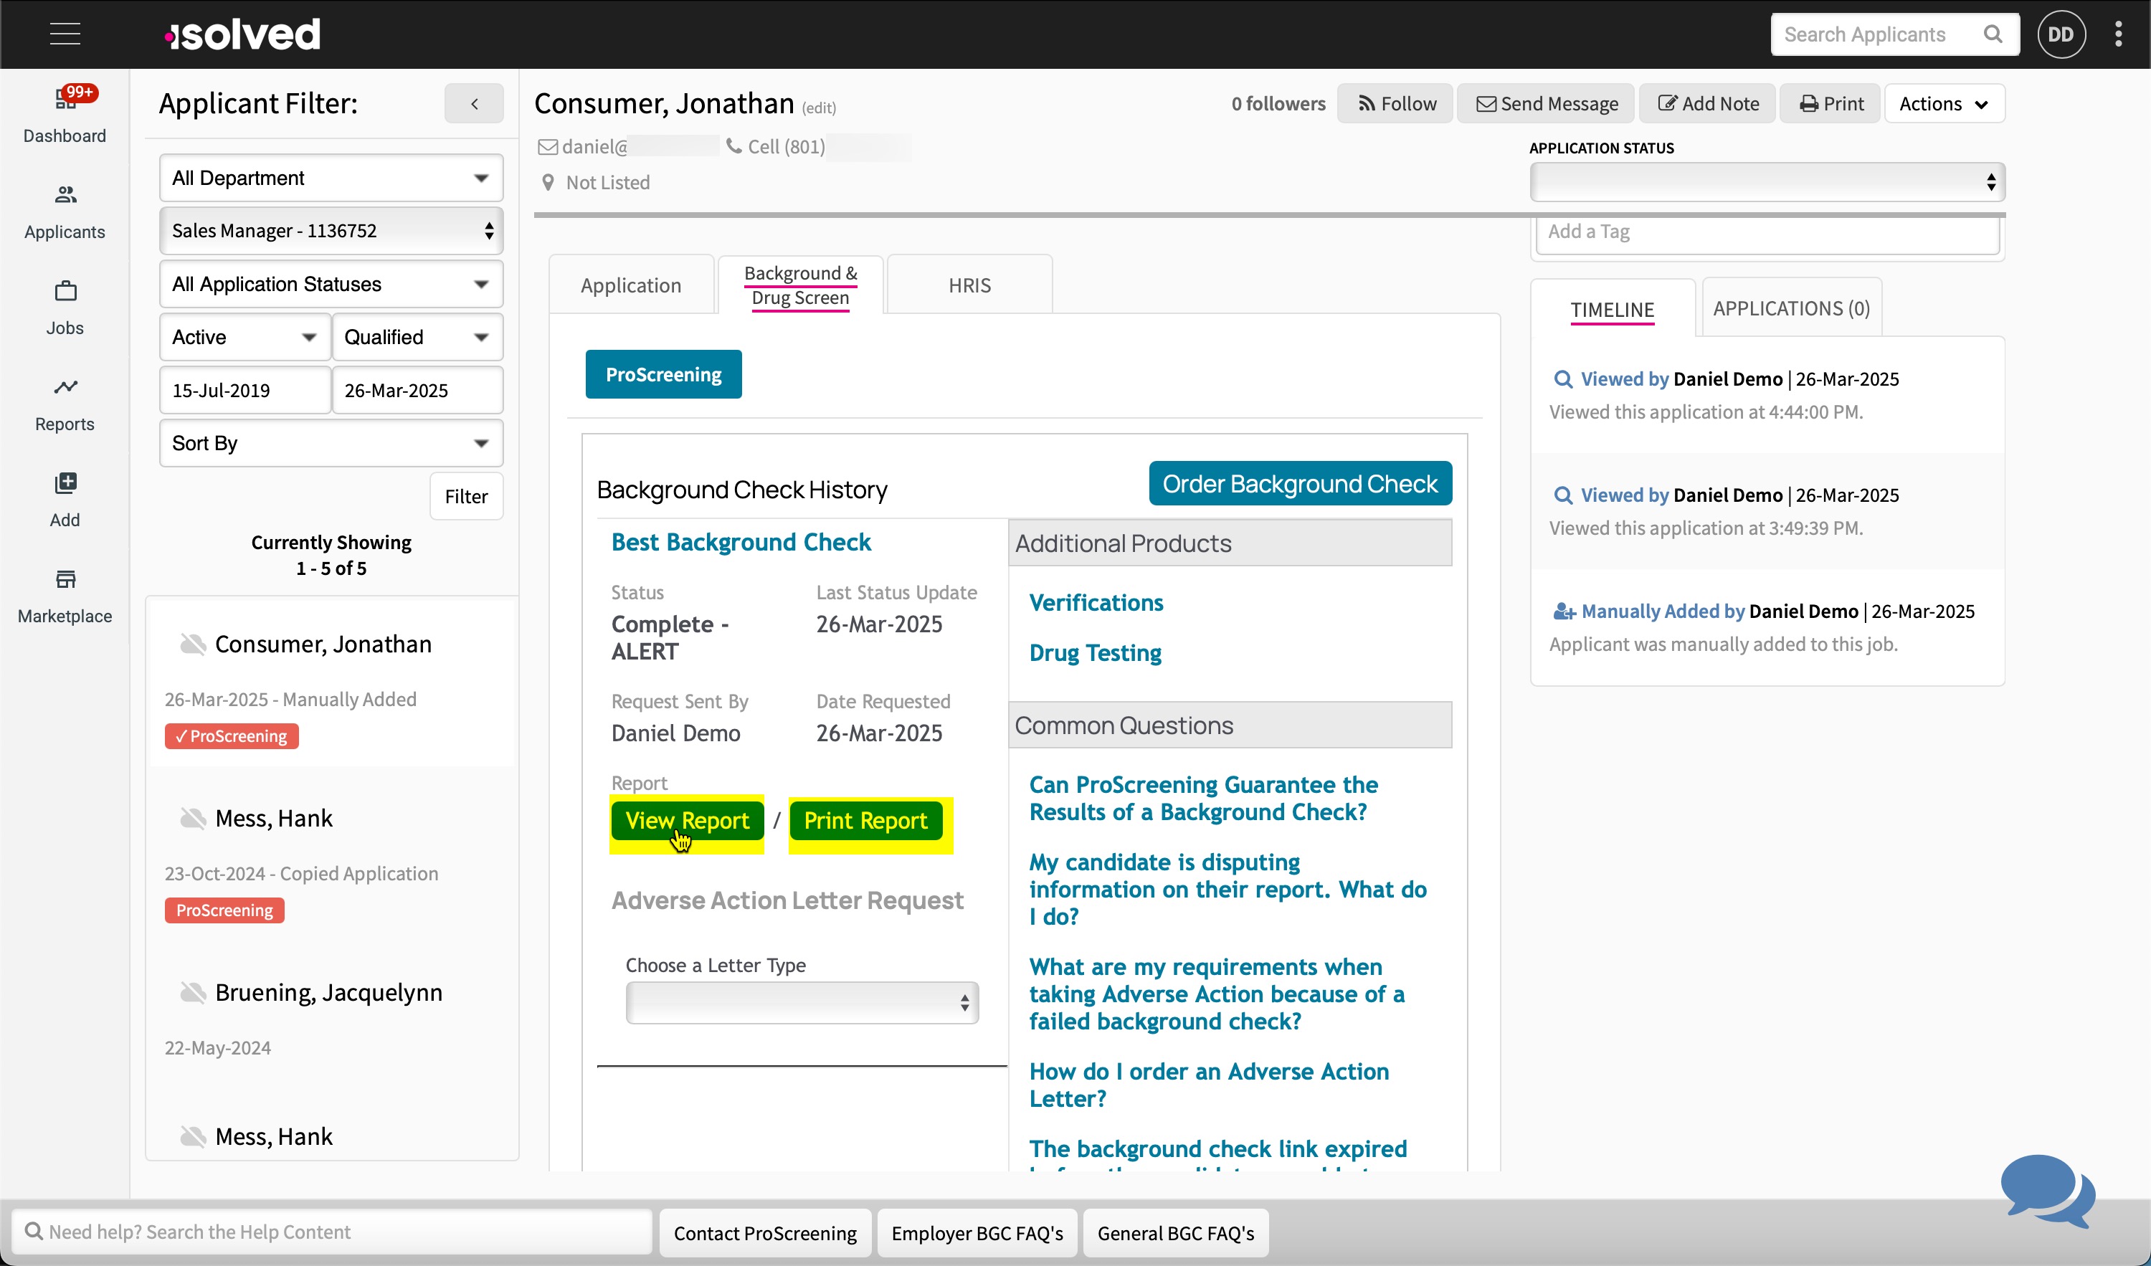Click the location pin icon by Not Listed

click(548, 182)
